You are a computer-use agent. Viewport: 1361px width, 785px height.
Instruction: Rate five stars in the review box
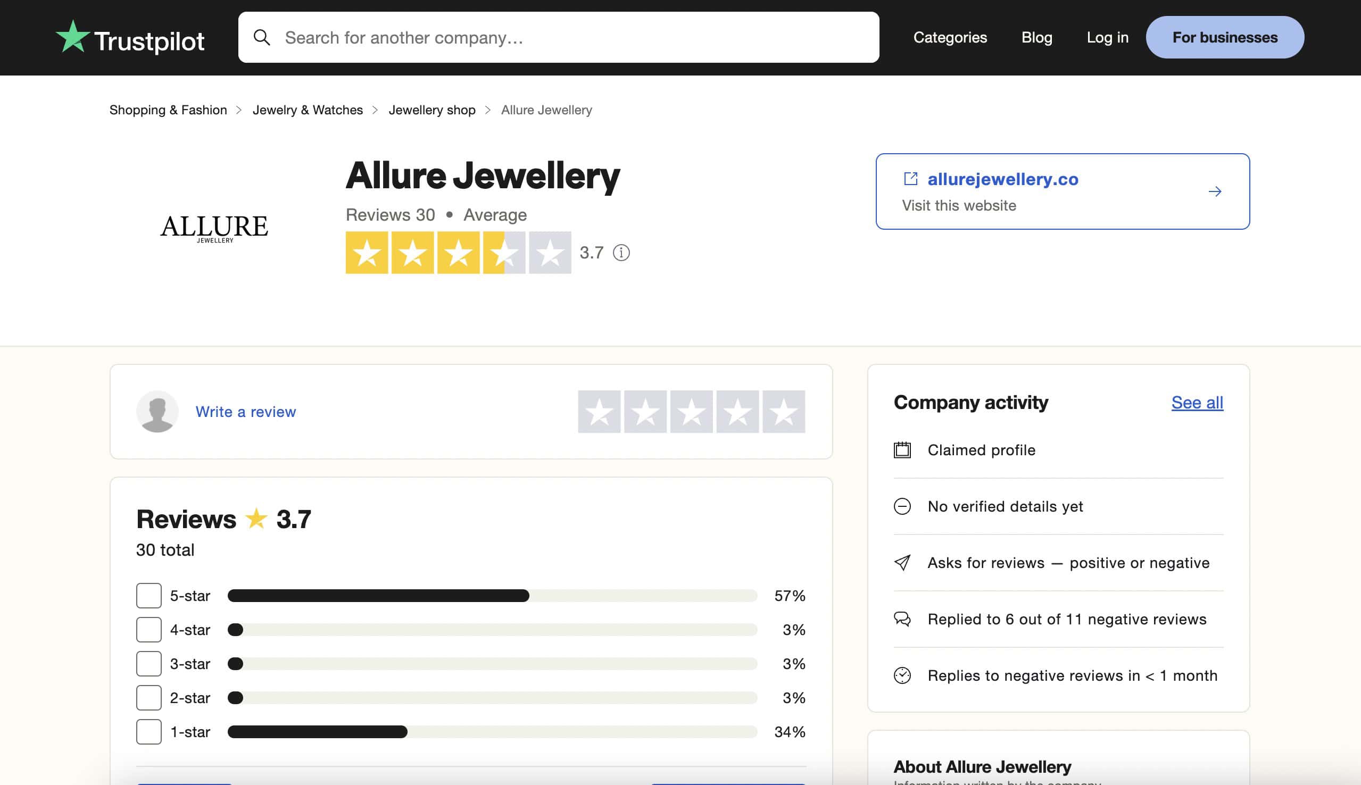click(783, 412)
